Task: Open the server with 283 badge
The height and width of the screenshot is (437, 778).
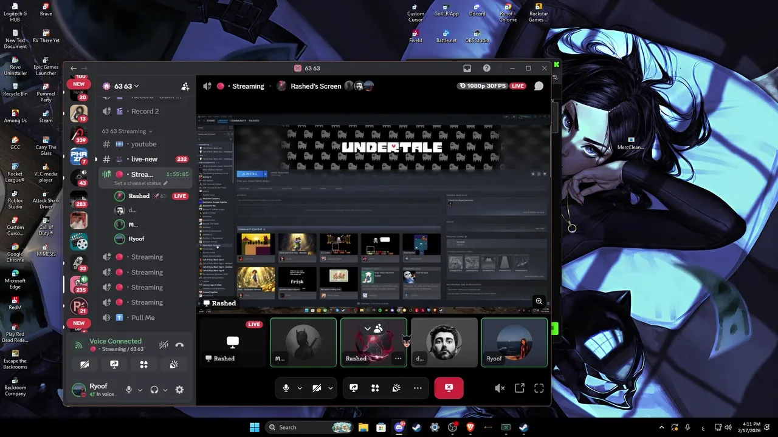Action: click(79, 200)
